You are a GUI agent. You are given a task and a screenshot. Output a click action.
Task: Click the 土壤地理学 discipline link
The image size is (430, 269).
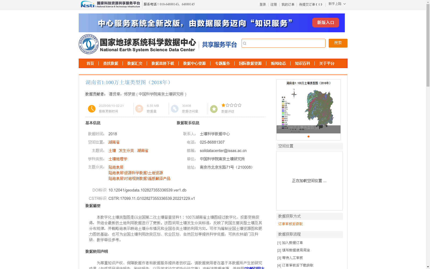pyautogui.click(x=118, y=159)
